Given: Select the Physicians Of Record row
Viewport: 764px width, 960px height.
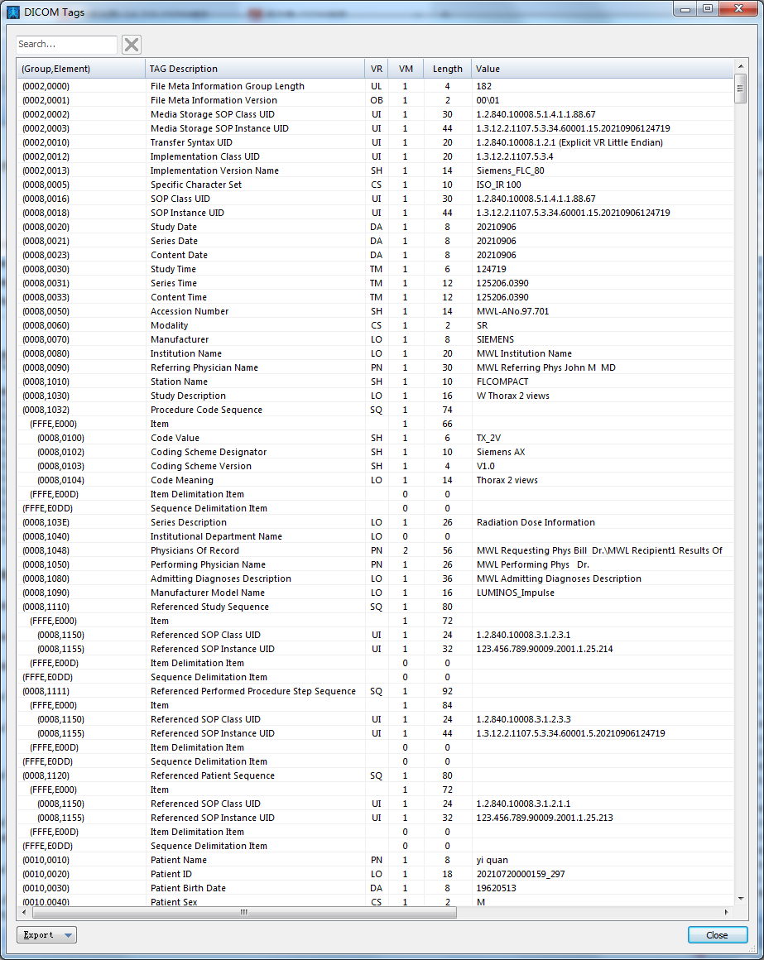Looking at the screenshot, I should pyautogui.click(x=375, y=551).
